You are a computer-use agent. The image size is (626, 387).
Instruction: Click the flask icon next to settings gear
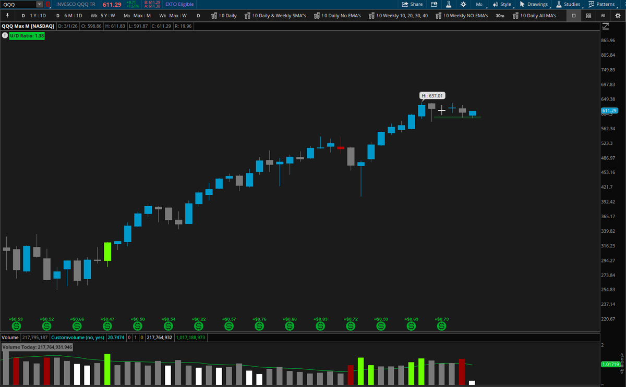pos(448,4)
